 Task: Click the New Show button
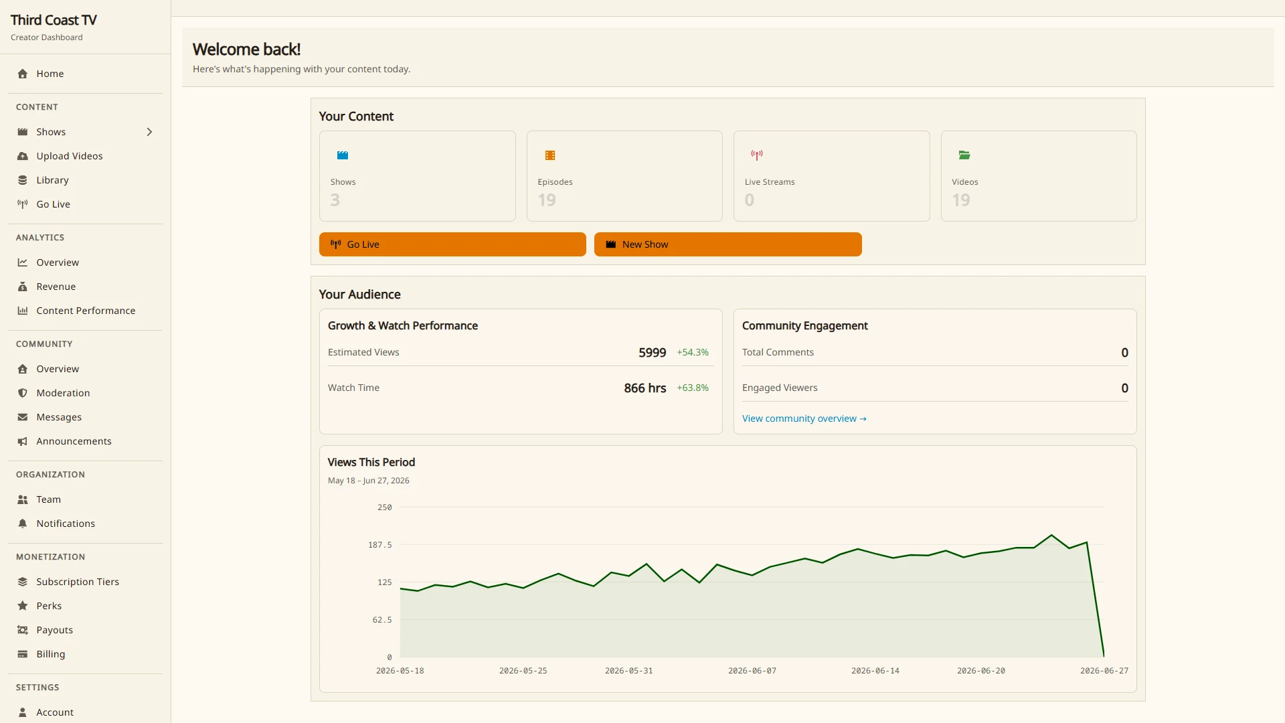point(727,244)
